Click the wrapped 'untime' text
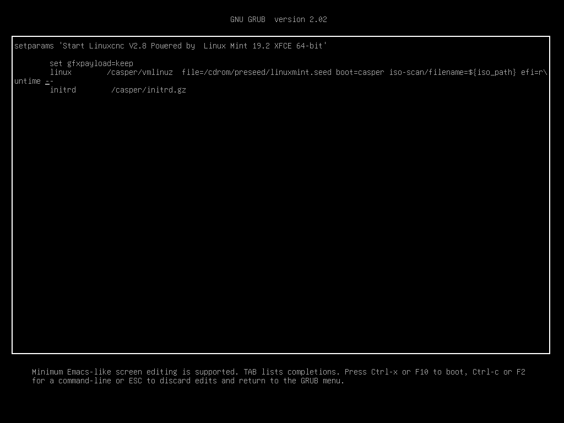 point(28,82)
